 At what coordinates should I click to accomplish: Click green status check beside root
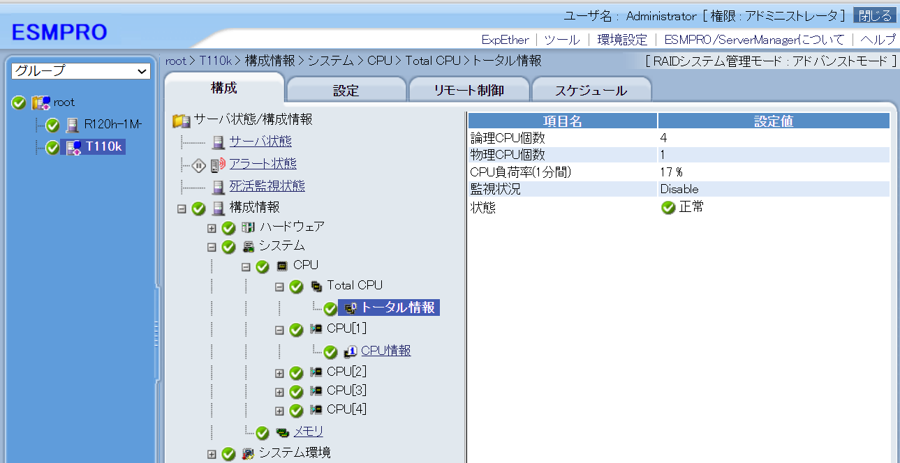pyautogui.click(x=19, y=103)
